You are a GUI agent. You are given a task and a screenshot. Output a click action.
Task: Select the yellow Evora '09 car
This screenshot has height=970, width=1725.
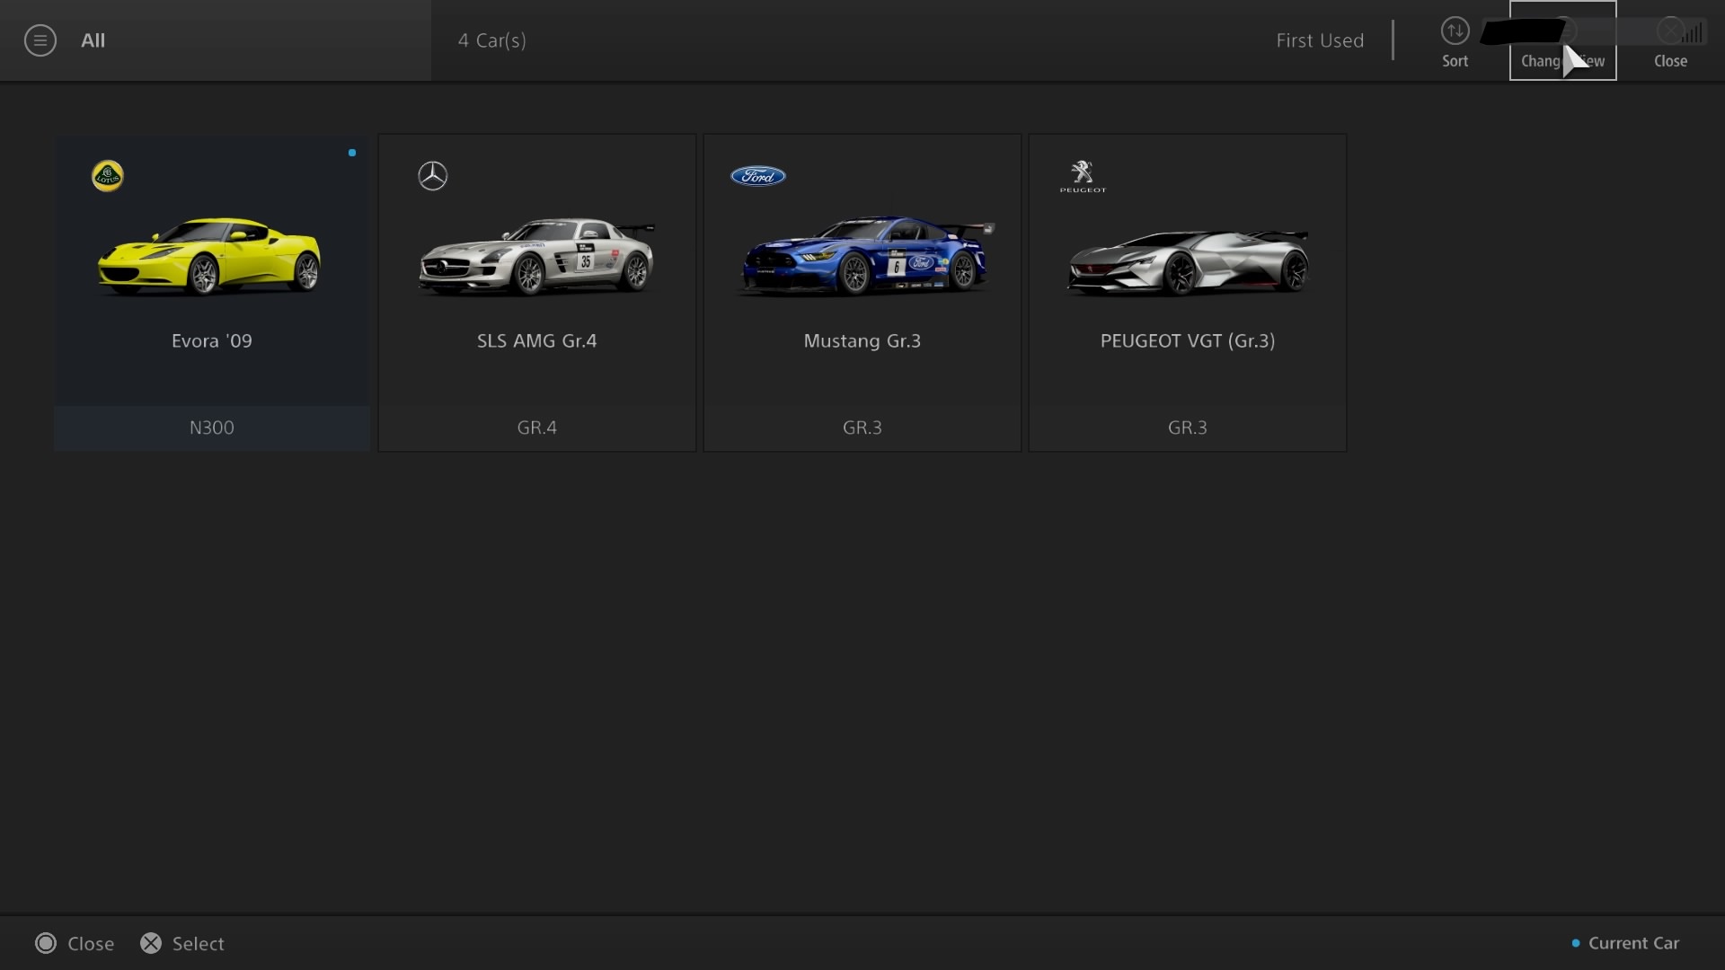(210, 260)
